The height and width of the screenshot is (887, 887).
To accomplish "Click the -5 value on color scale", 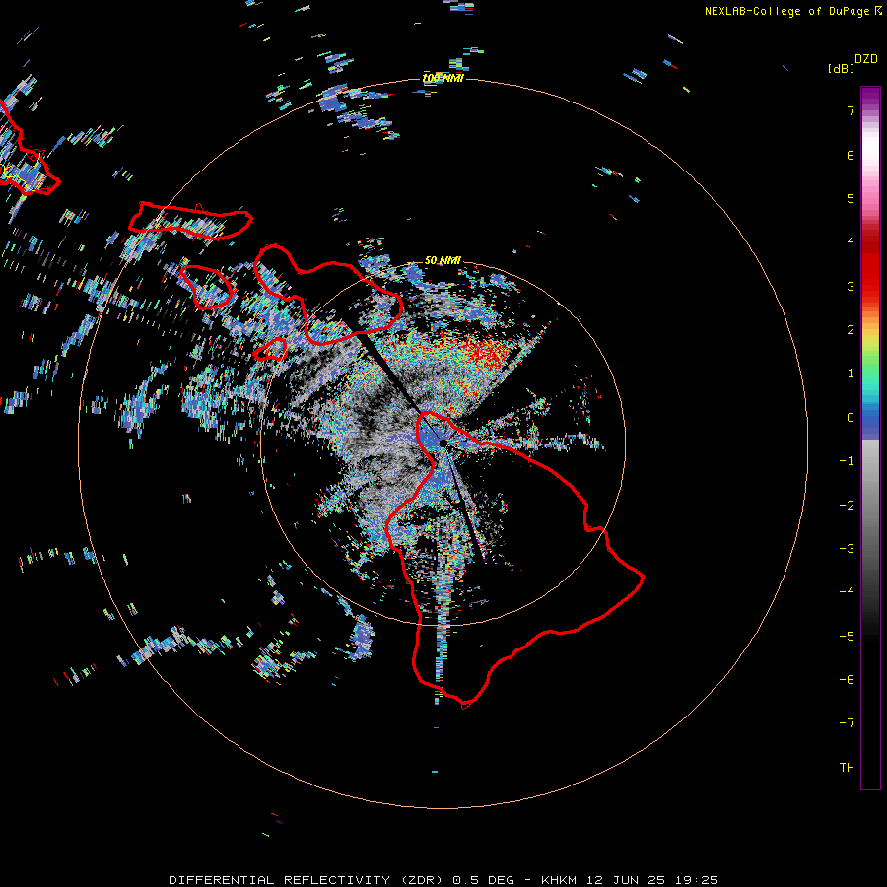I will click(x=847, y=637).
